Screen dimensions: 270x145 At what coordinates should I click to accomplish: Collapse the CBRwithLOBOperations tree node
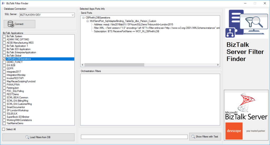[83, 18]
